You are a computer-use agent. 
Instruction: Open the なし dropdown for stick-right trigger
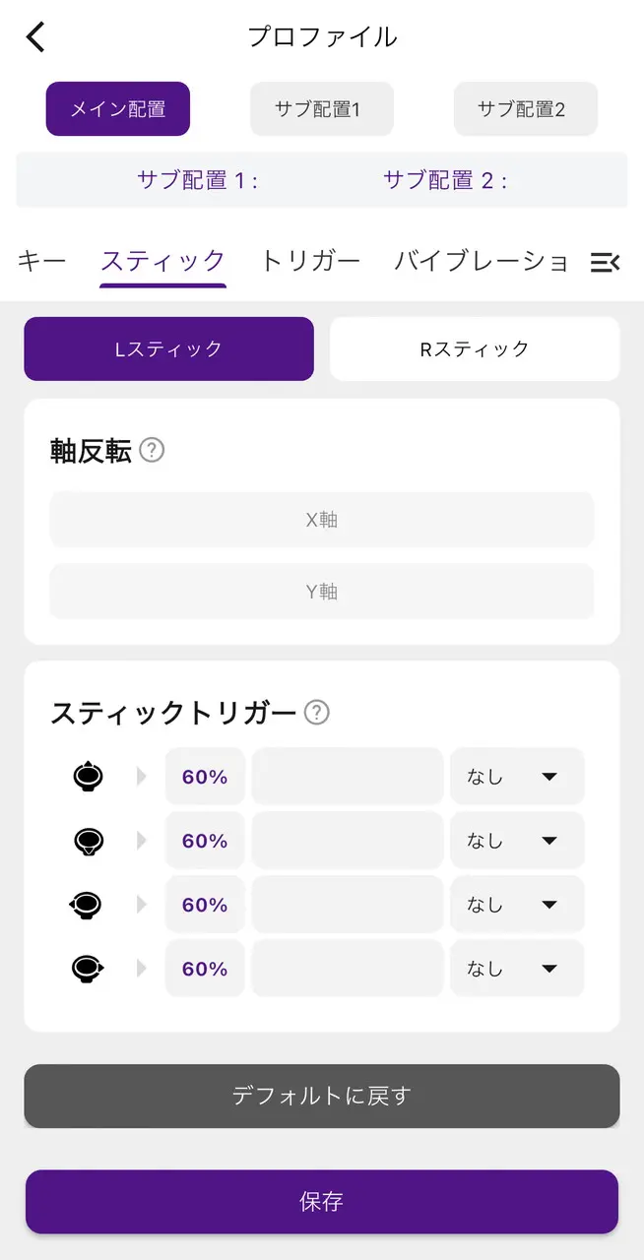click(x=517, y=969)
